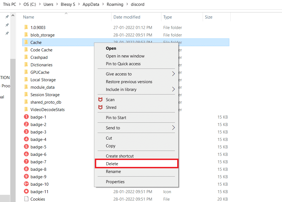Viewport: 282px width, 202px height.
Task: Expand the Send to submenu arrow
Action: coord(174,128)
